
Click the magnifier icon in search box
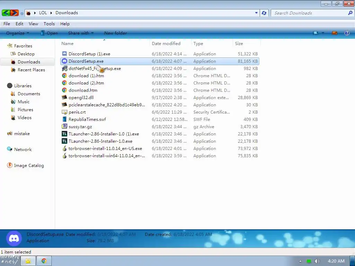pos(350,13)
